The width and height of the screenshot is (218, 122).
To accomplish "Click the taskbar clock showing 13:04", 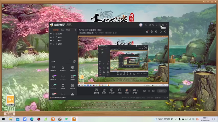I will pyautogui.click(x=205, y=119).
